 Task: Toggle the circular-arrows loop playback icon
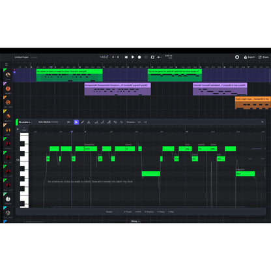click(152, 57)
